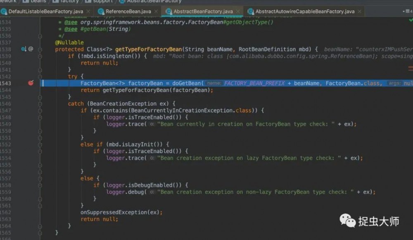413x240 pixels.
Task: Click FACTORY_BEAN_PREFIX constant on line 1543
Action: [254, 83]
